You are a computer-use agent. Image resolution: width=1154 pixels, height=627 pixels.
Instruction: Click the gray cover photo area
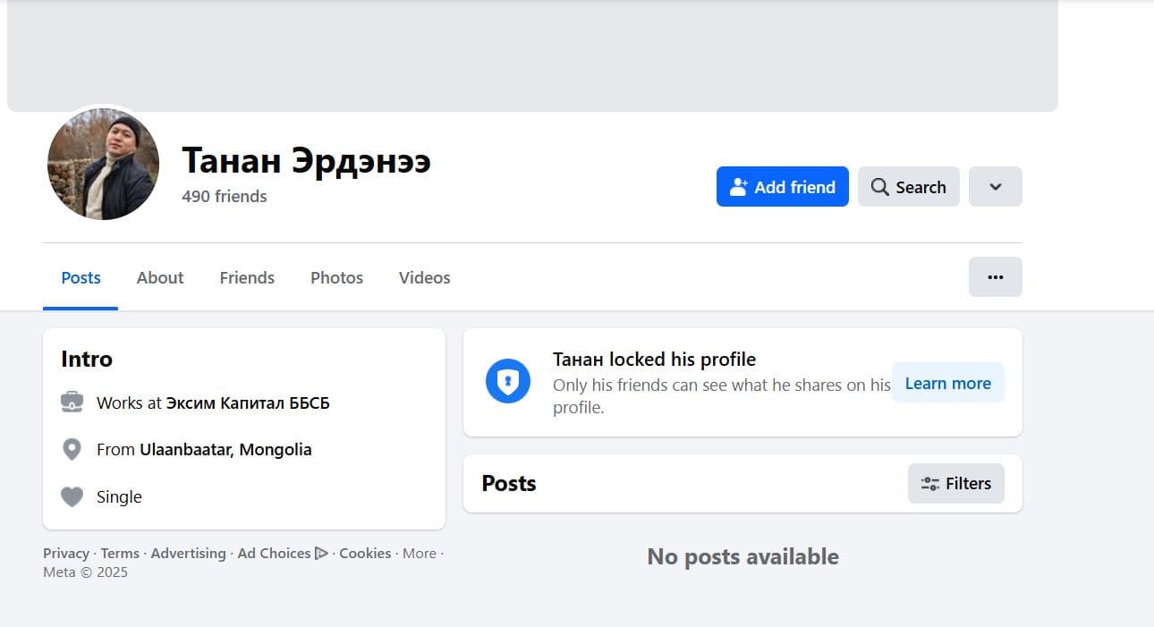[532, 55]
